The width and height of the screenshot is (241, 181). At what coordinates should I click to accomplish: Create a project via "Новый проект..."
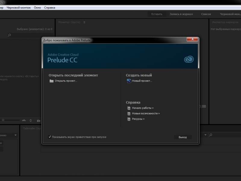click(142, 81)
